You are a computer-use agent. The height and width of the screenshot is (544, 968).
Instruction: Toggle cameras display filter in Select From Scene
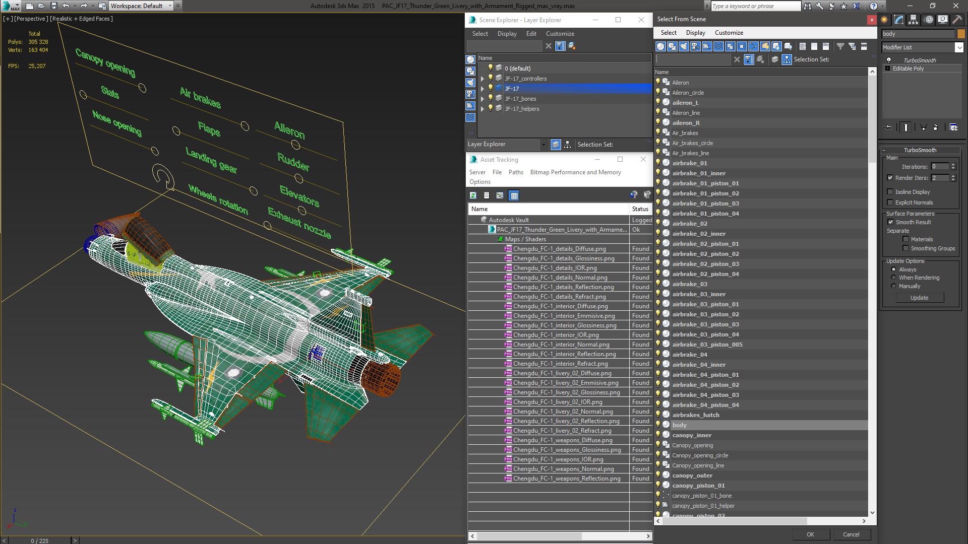point(695,46)
